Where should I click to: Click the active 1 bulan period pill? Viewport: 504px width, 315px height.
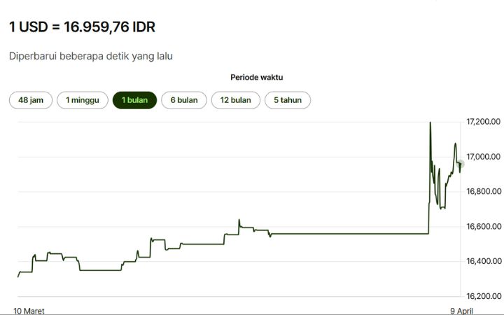[x=134, y=100]
